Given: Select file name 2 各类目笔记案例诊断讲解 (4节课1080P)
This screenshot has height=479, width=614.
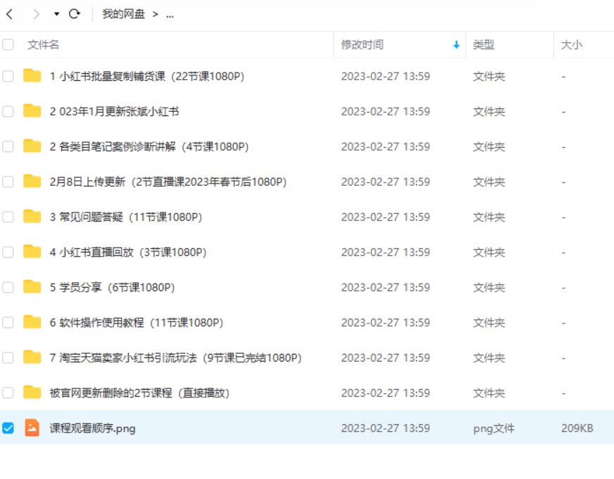Looking at the screenshot, I should click(149, 146).
